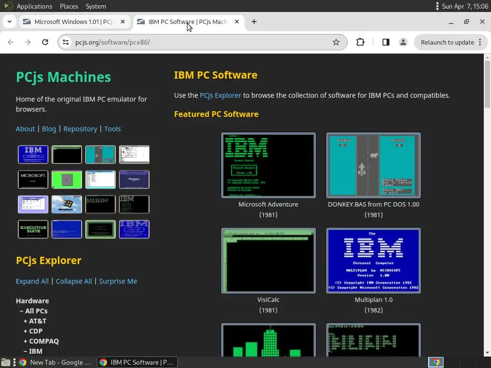Open the Applications menu
This screenshot has height=368, width=491.
coord(35,6)
